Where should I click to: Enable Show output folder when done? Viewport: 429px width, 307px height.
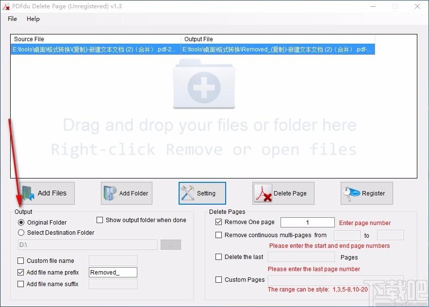(x=100, y=220)
